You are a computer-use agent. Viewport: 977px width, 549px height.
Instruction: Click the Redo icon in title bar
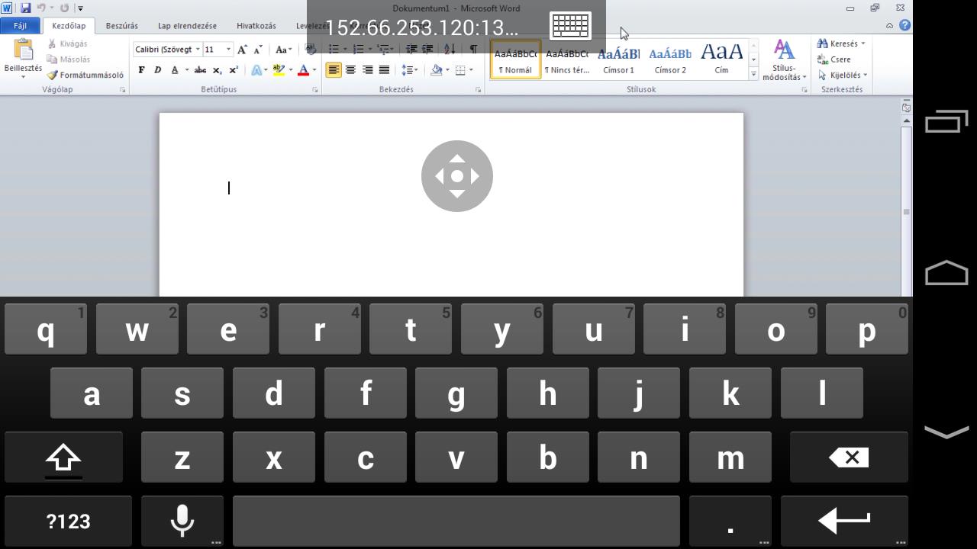(64, 8)
